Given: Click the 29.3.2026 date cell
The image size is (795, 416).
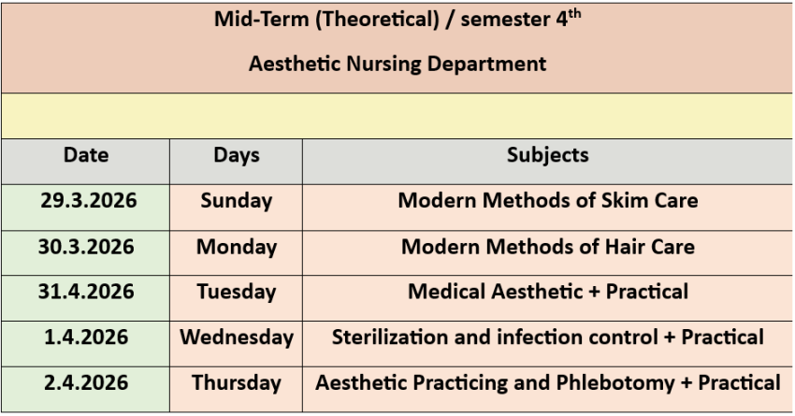Looking at the screenshot, I should coord(87,201).
